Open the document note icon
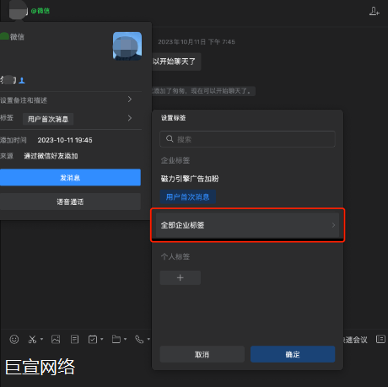The image size is (388, 387). pos(74,339)
